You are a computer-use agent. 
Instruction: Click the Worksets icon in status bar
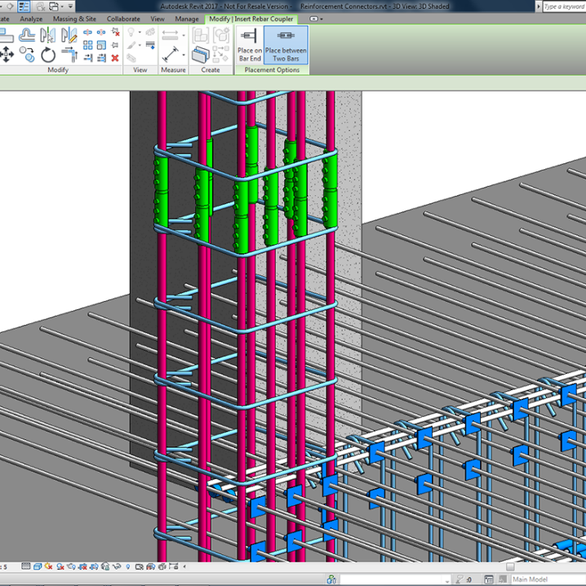tap(332, 579)
